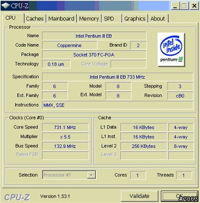The width and height of the screenshot is (200, 203).
Task: Click the disabled maximize button
Action: point(184,6)
